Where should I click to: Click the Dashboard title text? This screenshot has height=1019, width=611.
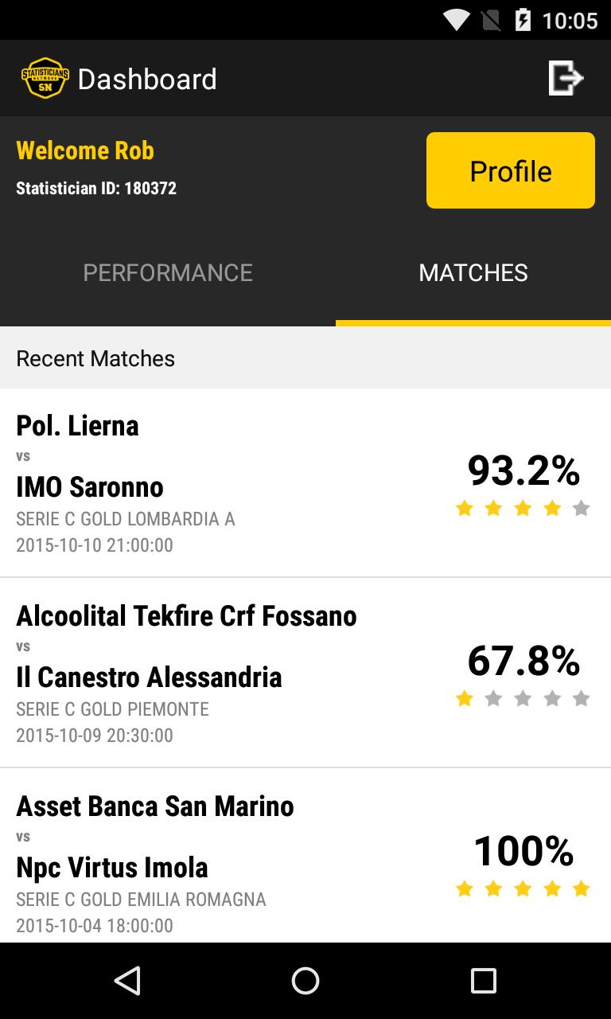(147, 79)
